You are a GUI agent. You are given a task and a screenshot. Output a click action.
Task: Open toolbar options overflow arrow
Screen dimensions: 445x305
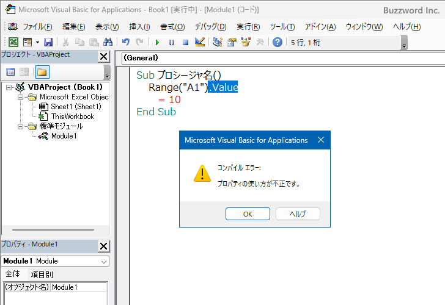pos(405,43)
